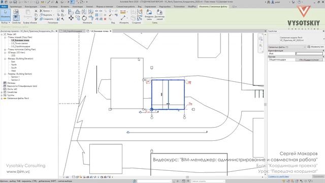Image resolution: width=325 pixels, height=183 pixels.
Task: Expand the Семейства tree node
Action: 2,92
